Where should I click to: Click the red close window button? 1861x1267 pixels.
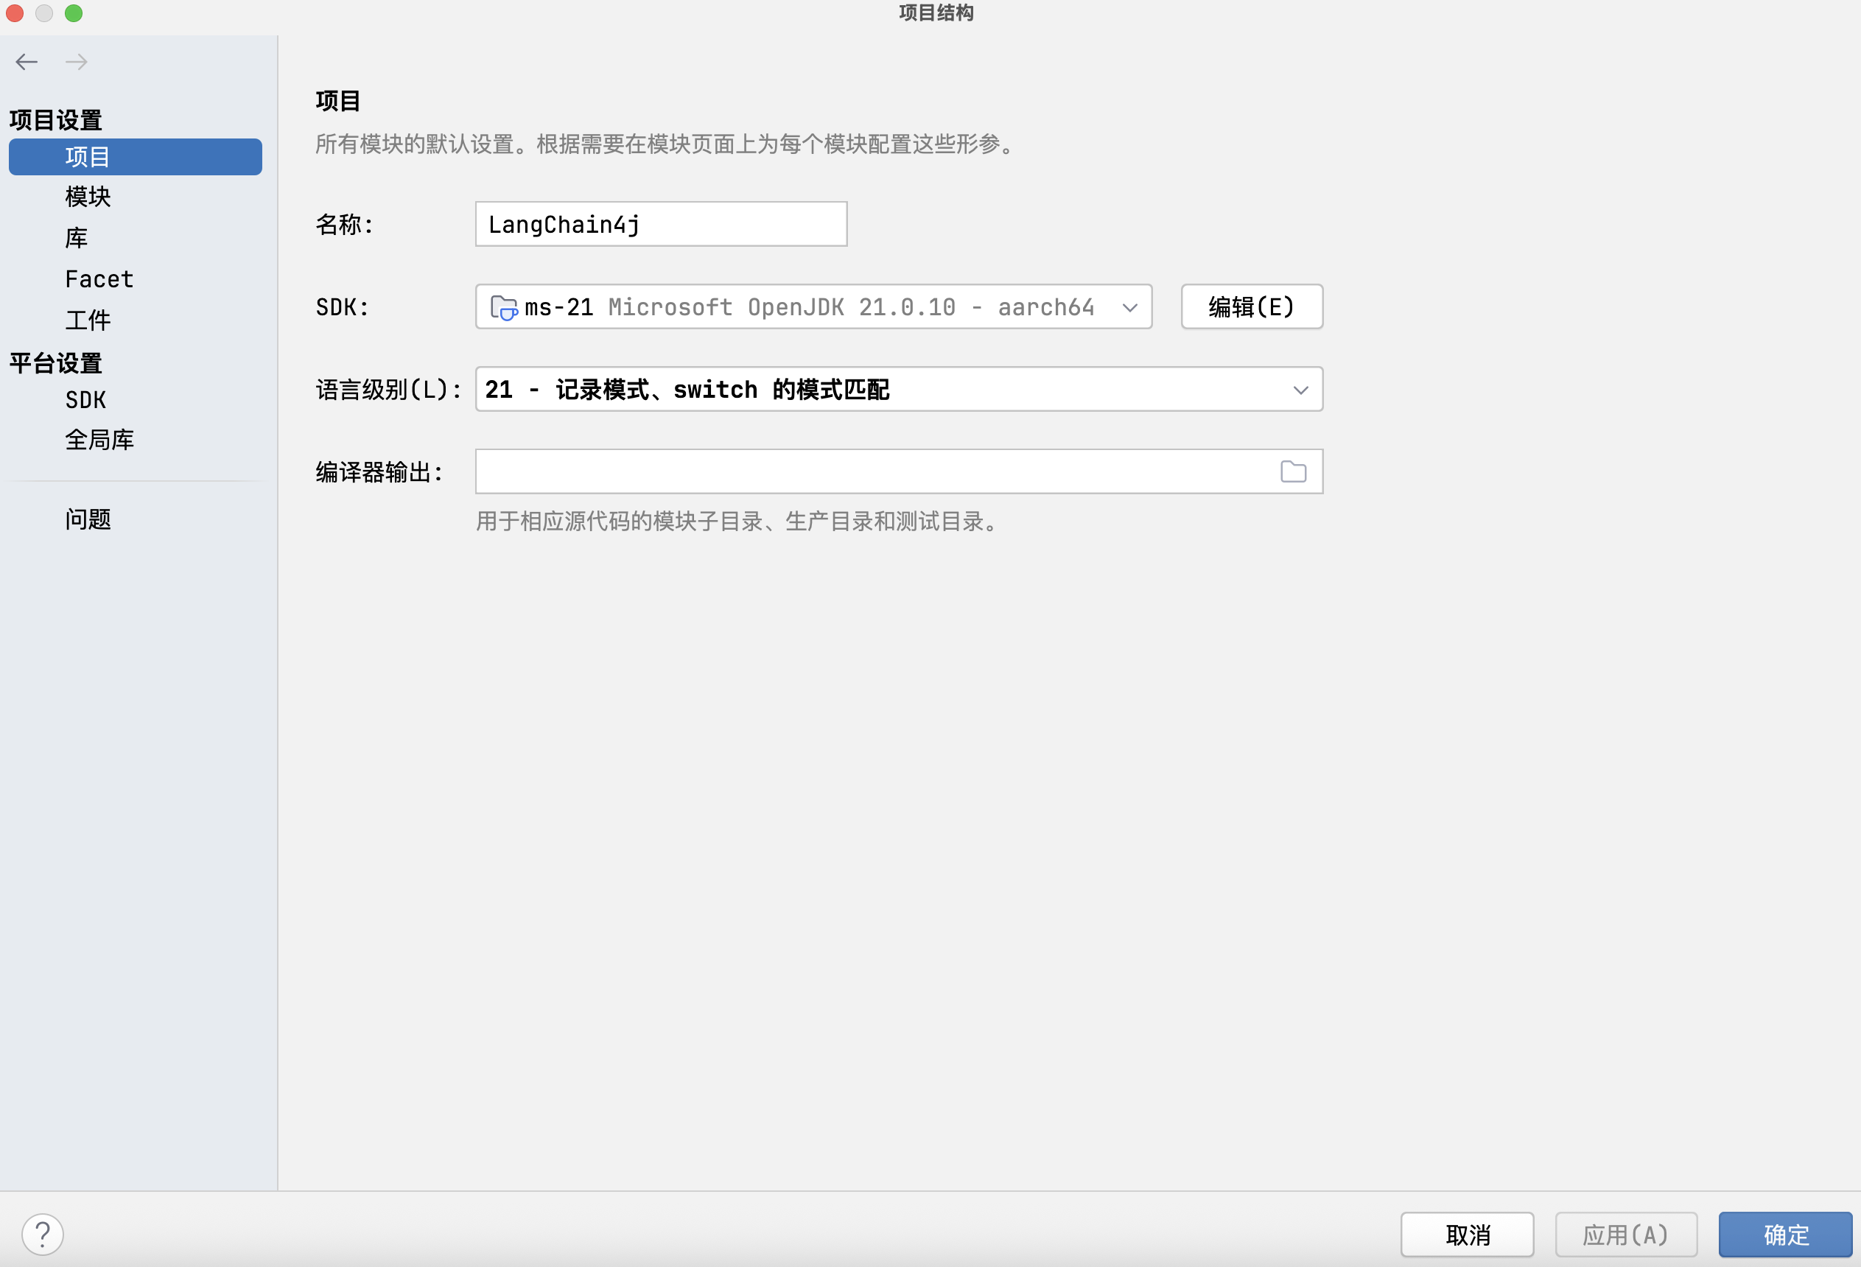[15, 13]
